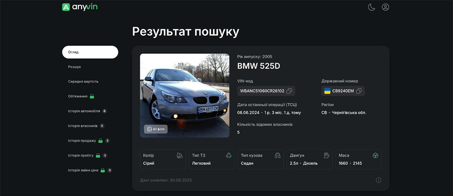Click the Колір palette icon
The image size is (453, 196).
tap(180, 155)
